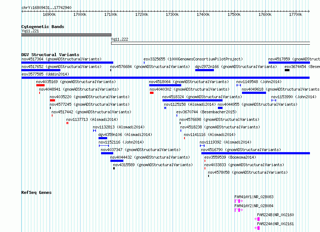This screenshot has height=232, width=320.
Task: Click the blue nsv4037347 bar
Action: (107, 153)
